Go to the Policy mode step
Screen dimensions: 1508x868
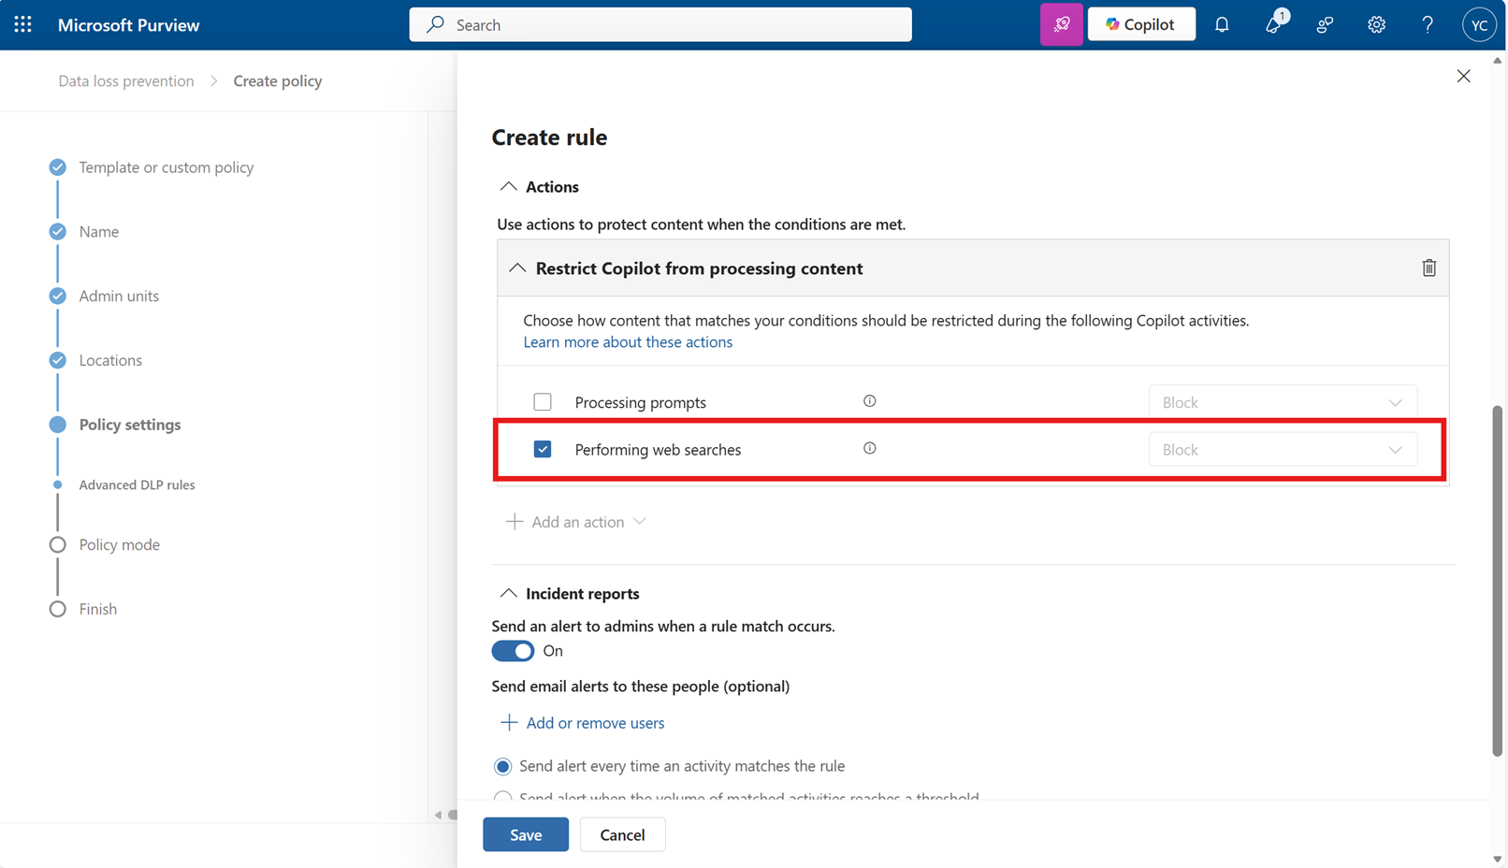[119, 543]
